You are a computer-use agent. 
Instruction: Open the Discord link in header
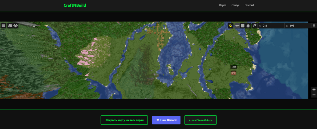click(249, 5)
